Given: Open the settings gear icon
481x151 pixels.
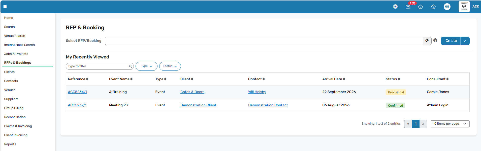Looking at the screenshot, I should point(433,7).
